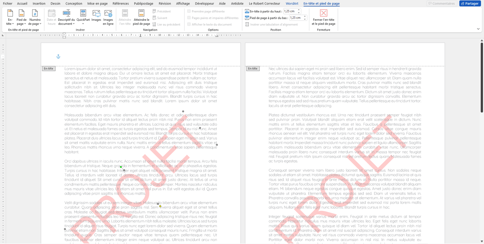The height and width of the screenshot is (244, 484).
Task: Click the watermark rotation handle
Action: point(121,167)
